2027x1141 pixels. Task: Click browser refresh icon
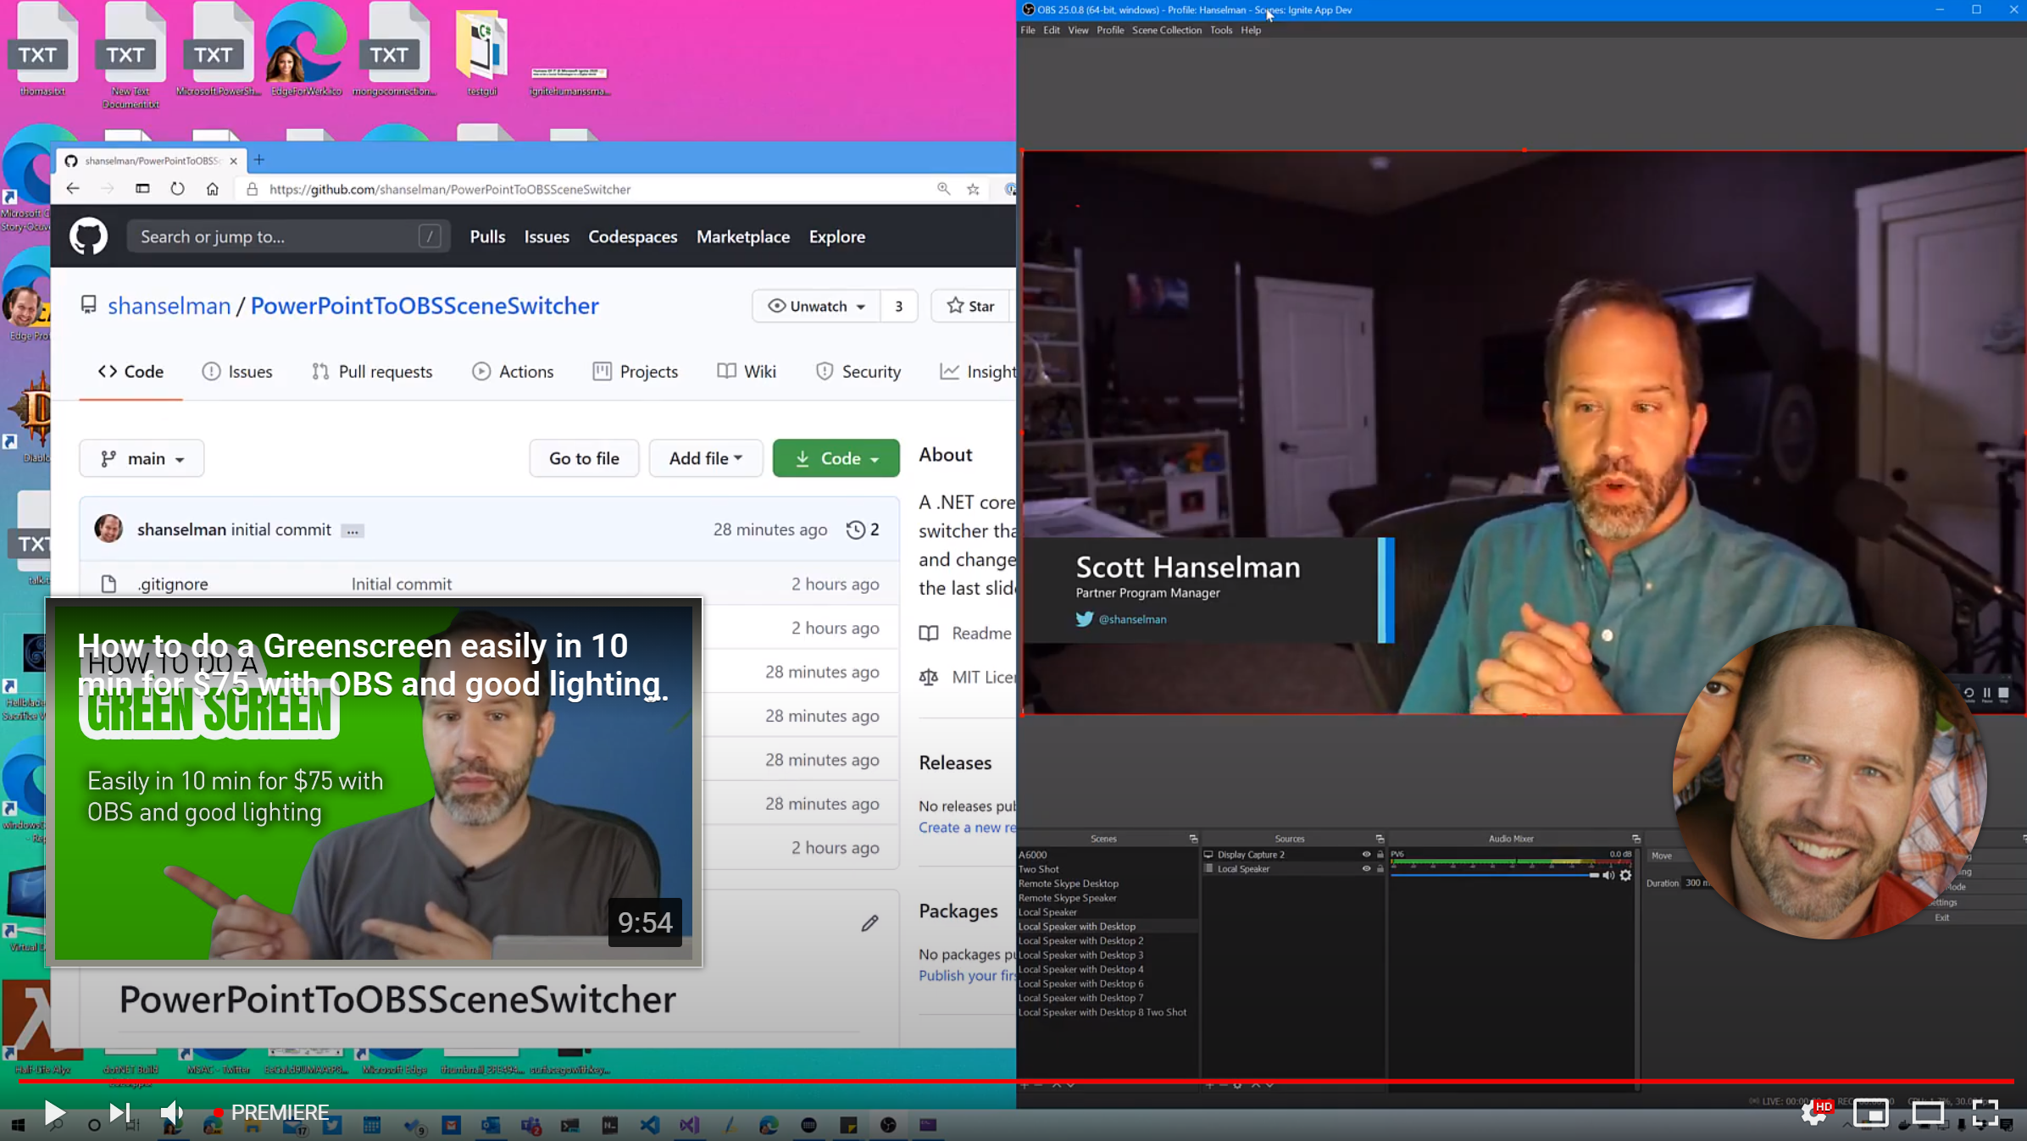pos(177,189)
